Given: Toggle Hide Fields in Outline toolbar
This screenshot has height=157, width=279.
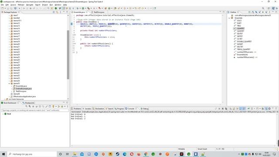Looking at the screenshot, I should pos(256,12).
